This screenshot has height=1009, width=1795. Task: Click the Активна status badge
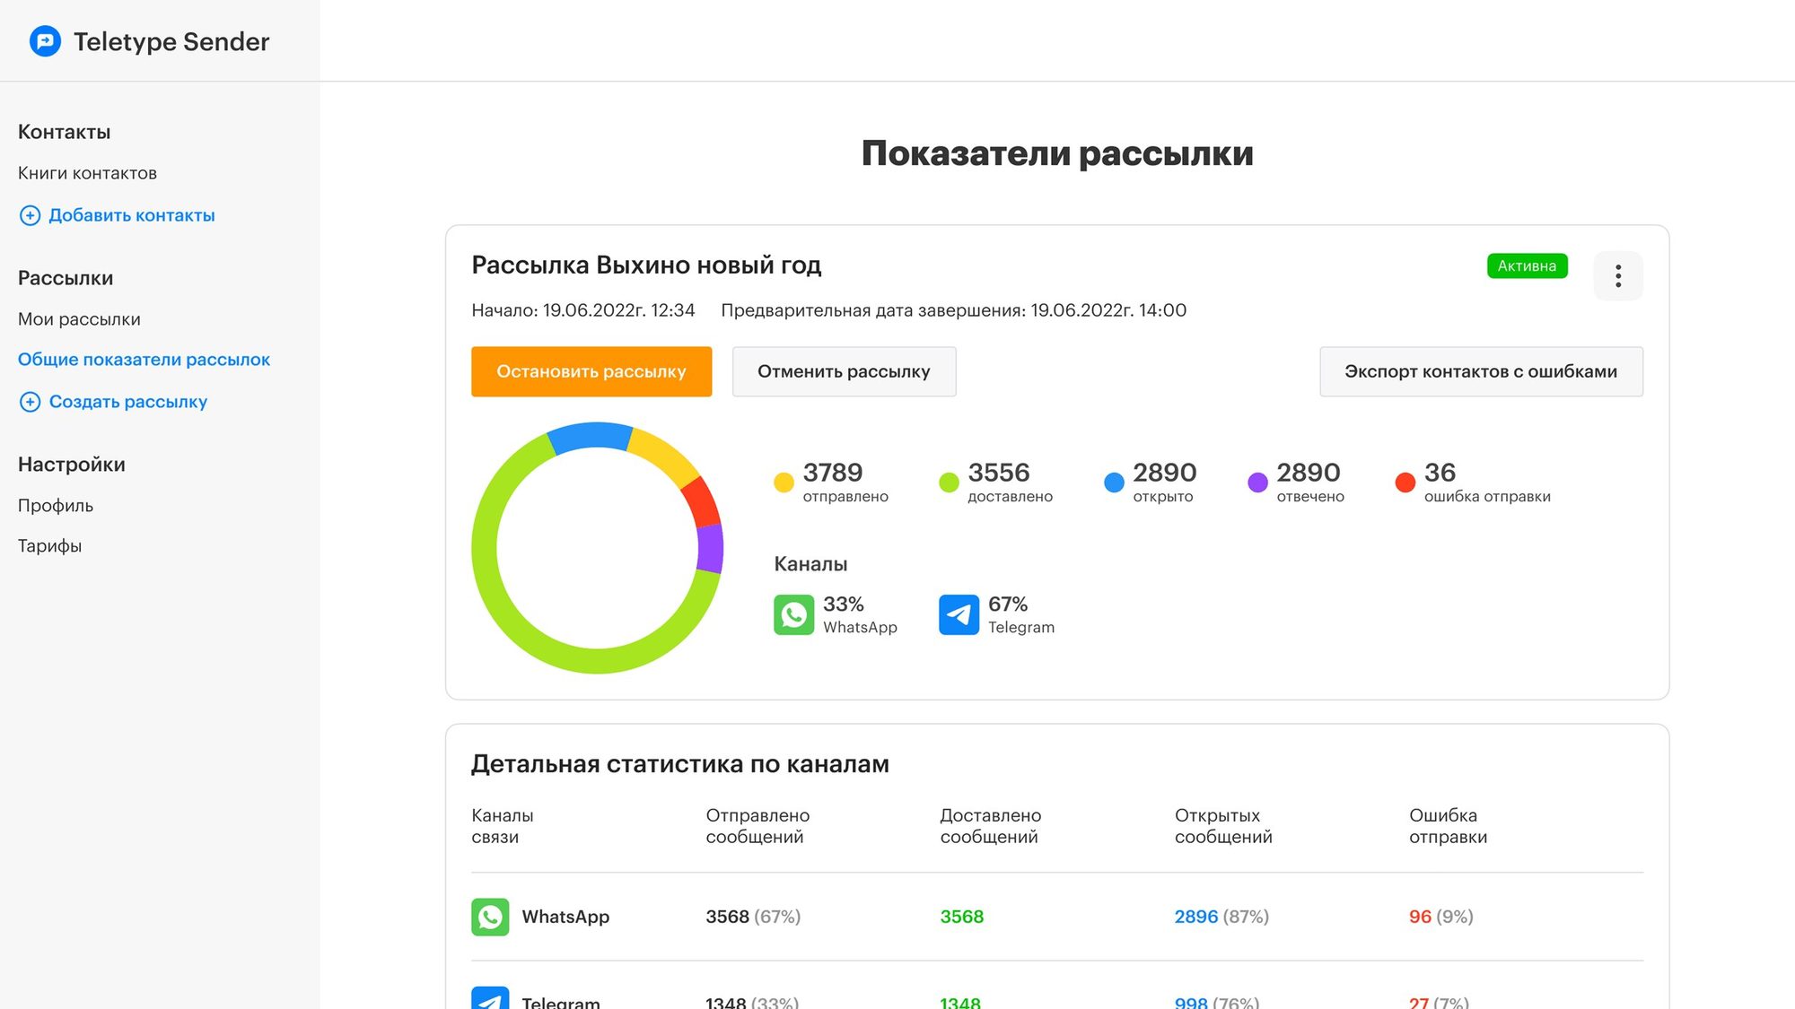point(1527,266)
